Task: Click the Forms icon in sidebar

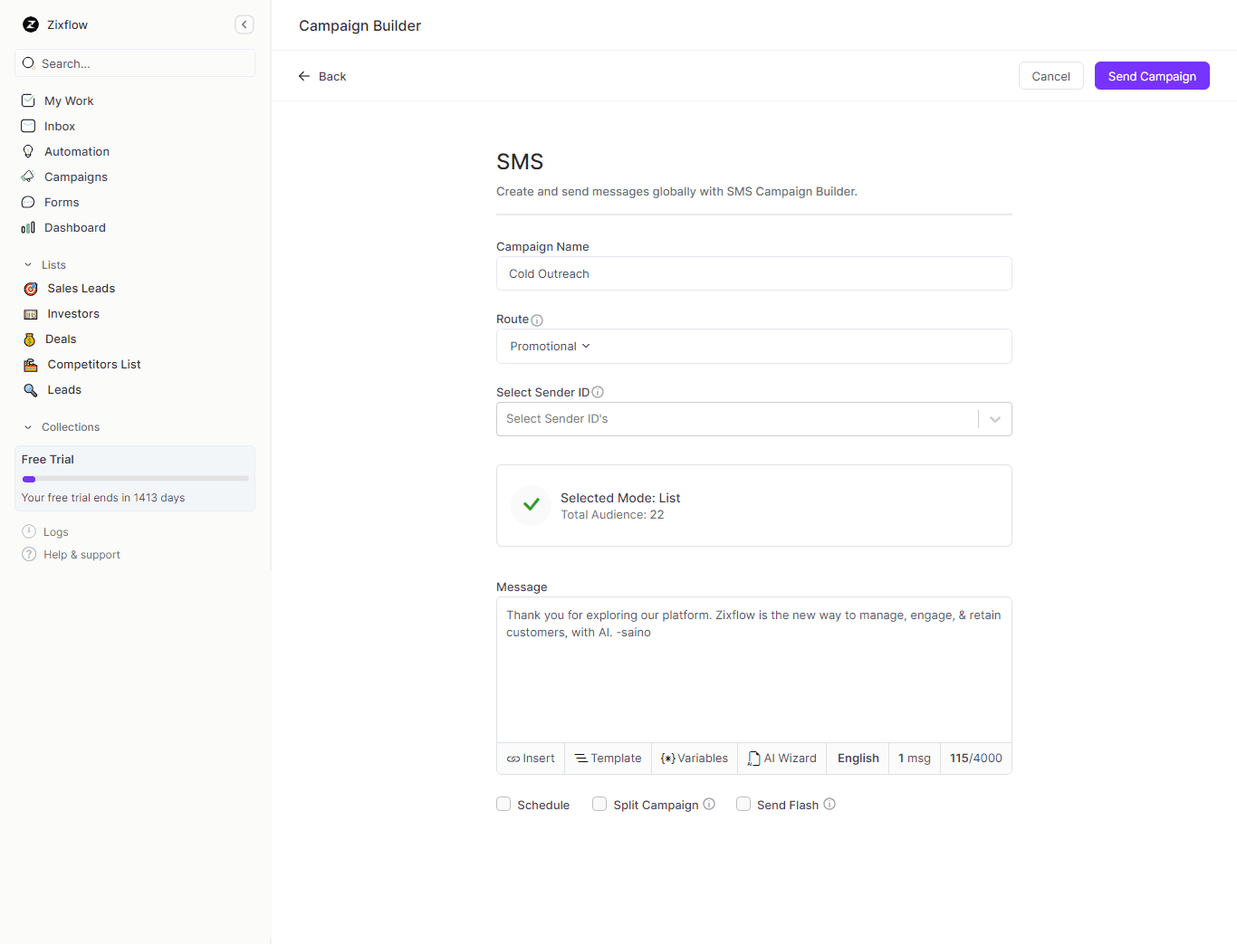Action: (x=29, y=202)
